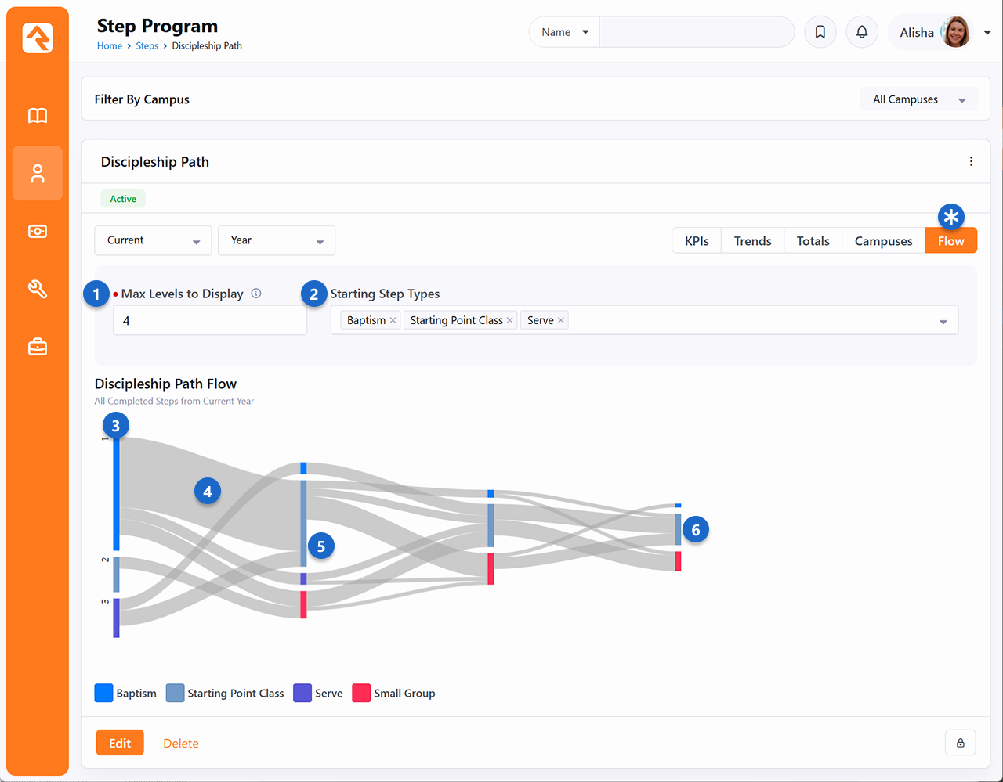Switch to the Trends tab

(752, 241)
